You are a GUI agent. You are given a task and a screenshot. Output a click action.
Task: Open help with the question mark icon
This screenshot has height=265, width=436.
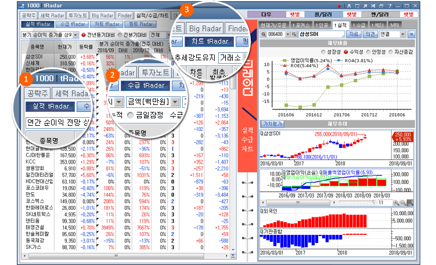(390, 6)
